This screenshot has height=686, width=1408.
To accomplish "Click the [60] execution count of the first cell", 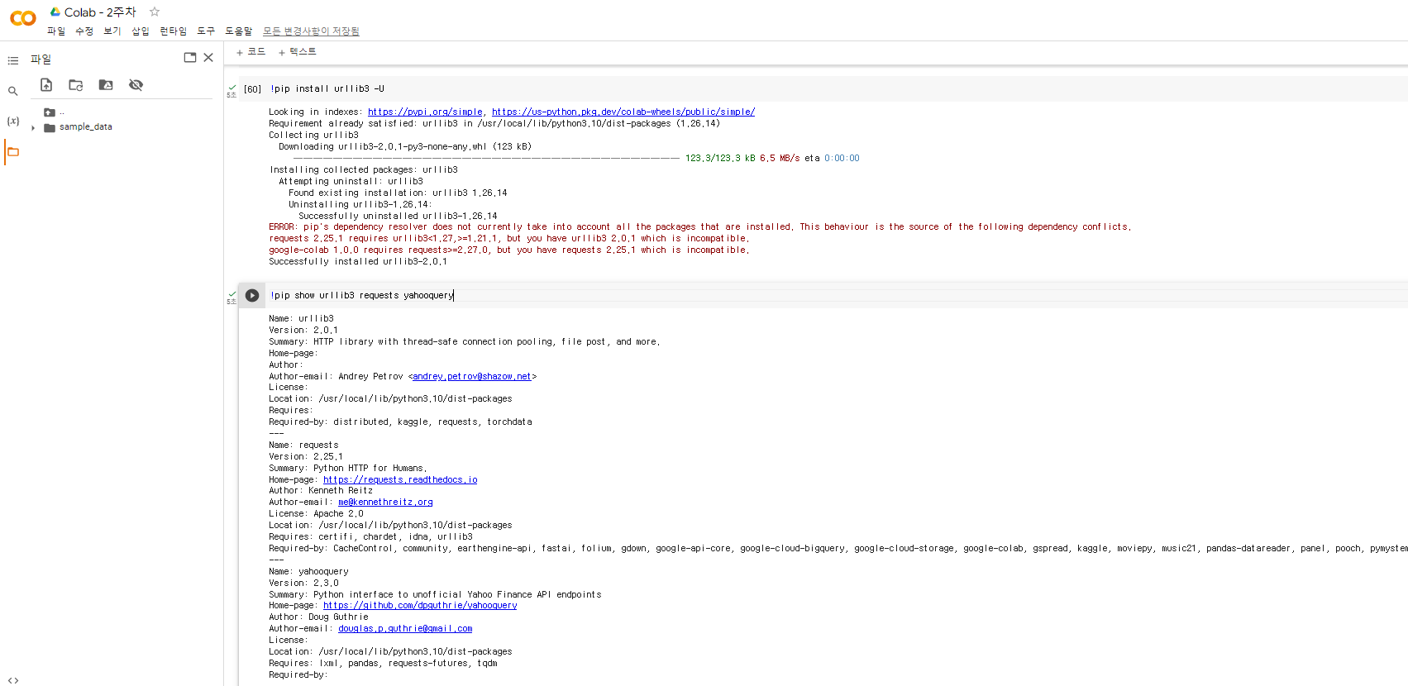I will [x=252, y=89].
